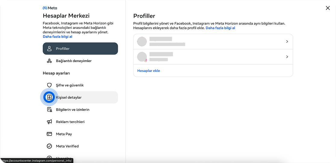Viewport: 336px width, 163px height.
Task: Click the Profiller person icon
Action: point(49,49)
